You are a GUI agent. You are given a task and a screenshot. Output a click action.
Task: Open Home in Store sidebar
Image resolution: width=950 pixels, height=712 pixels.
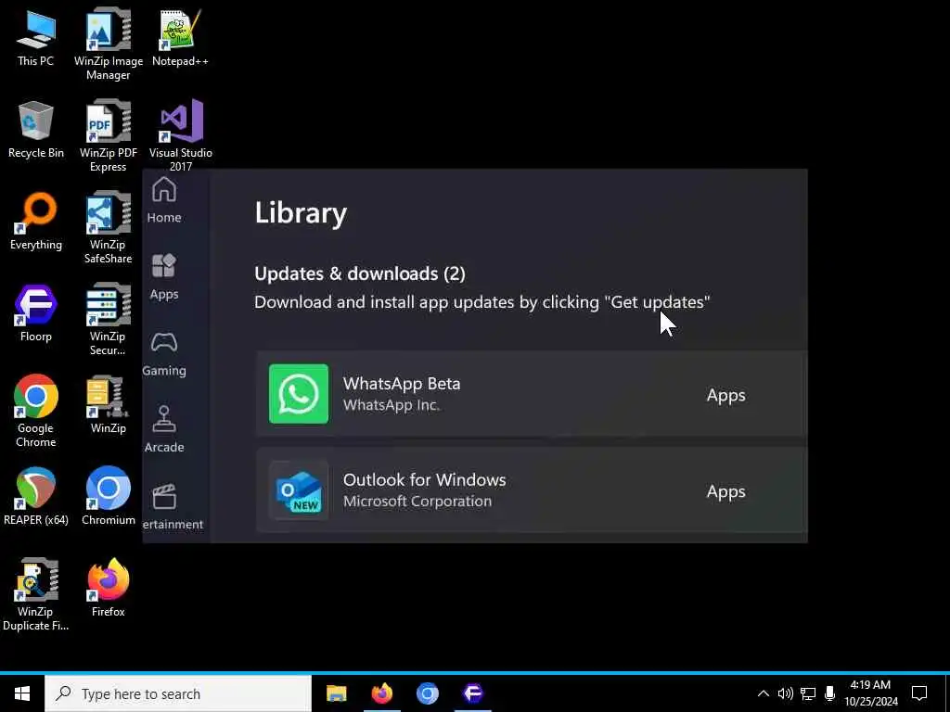pyautogui.click(x=163, y=200)
